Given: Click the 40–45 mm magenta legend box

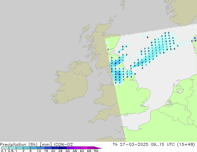Looking at the screenshot, I should pyautogui.click(x=84, y=148).
